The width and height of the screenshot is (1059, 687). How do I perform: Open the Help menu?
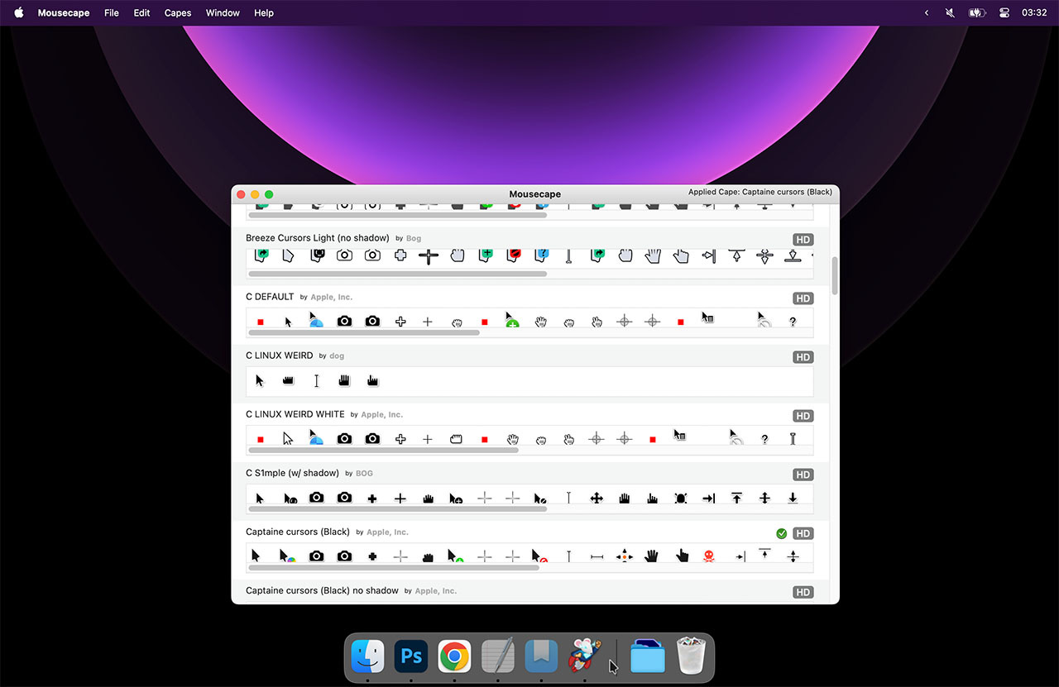click(264, 12)
